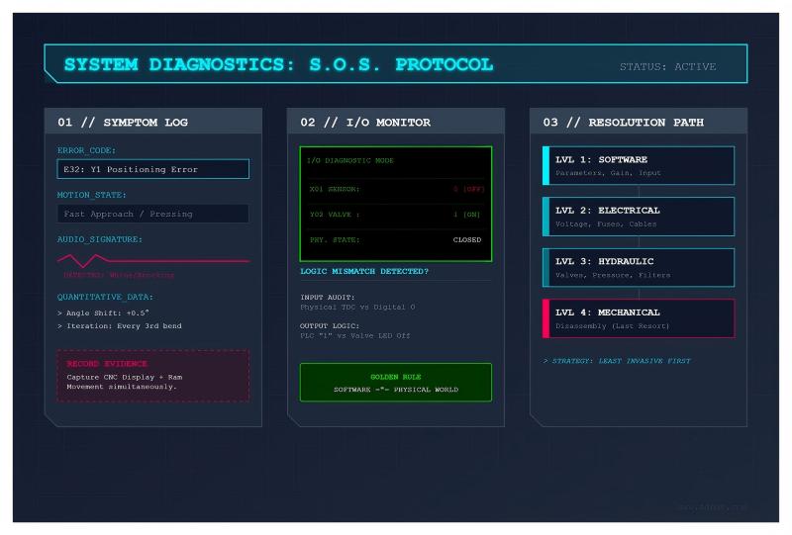Select LVL 1: SOFTWARE resolution step
Viewport: 792px width, 535px height.
(x=639, y=165)
